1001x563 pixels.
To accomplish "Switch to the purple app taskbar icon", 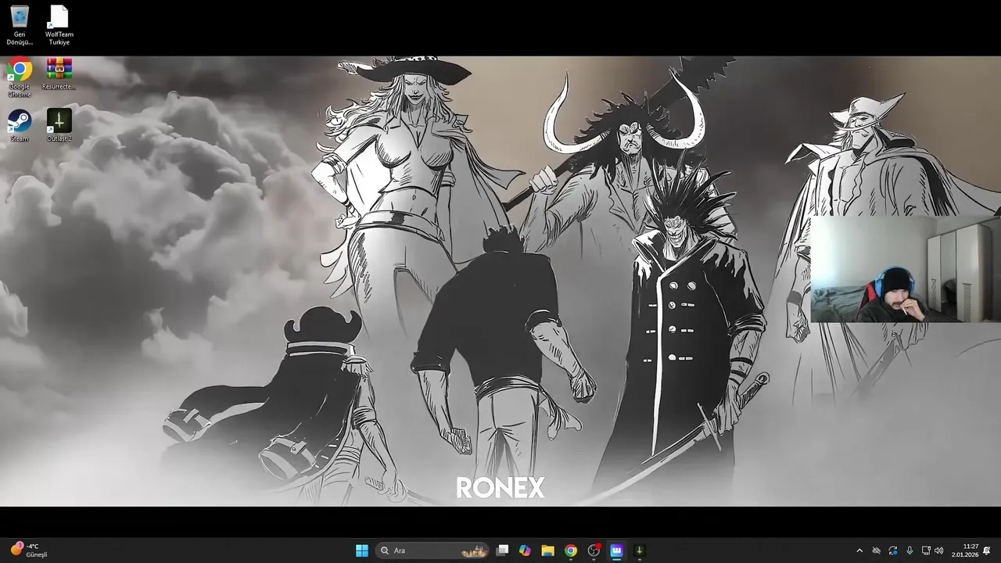I will [616, 550].
